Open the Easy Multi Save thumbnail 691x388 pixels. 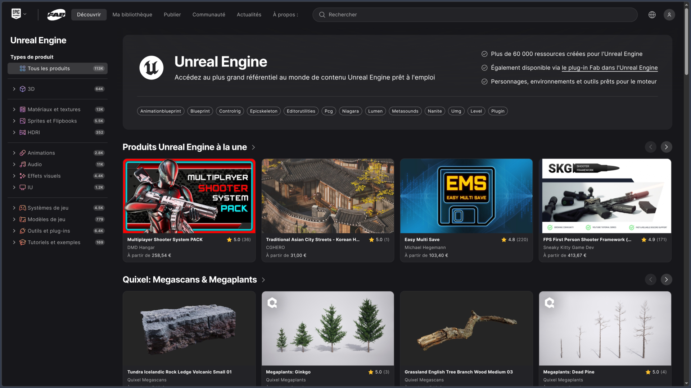466,196
